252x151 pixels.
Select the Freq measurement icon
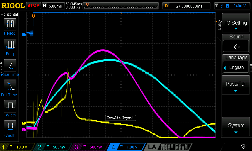[x=9, y=45]
